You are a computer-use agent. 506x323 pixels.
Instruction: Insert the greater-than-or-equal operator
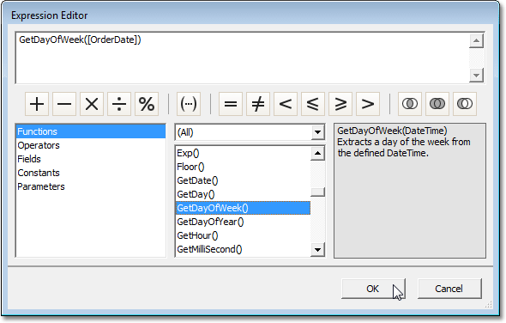click(340, 104)
